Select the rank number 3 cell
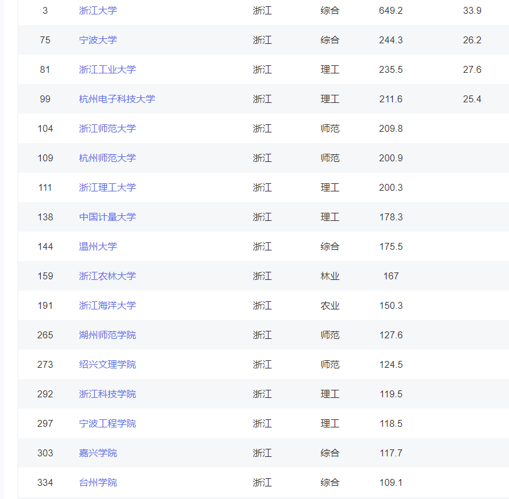Screen dimensions: 509x499 (46, 10)
